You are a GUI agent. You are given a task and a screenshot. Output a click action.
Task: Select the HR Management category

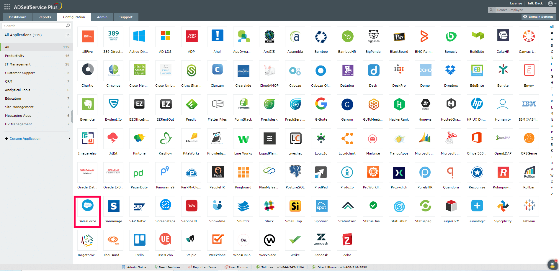(36, 124)
